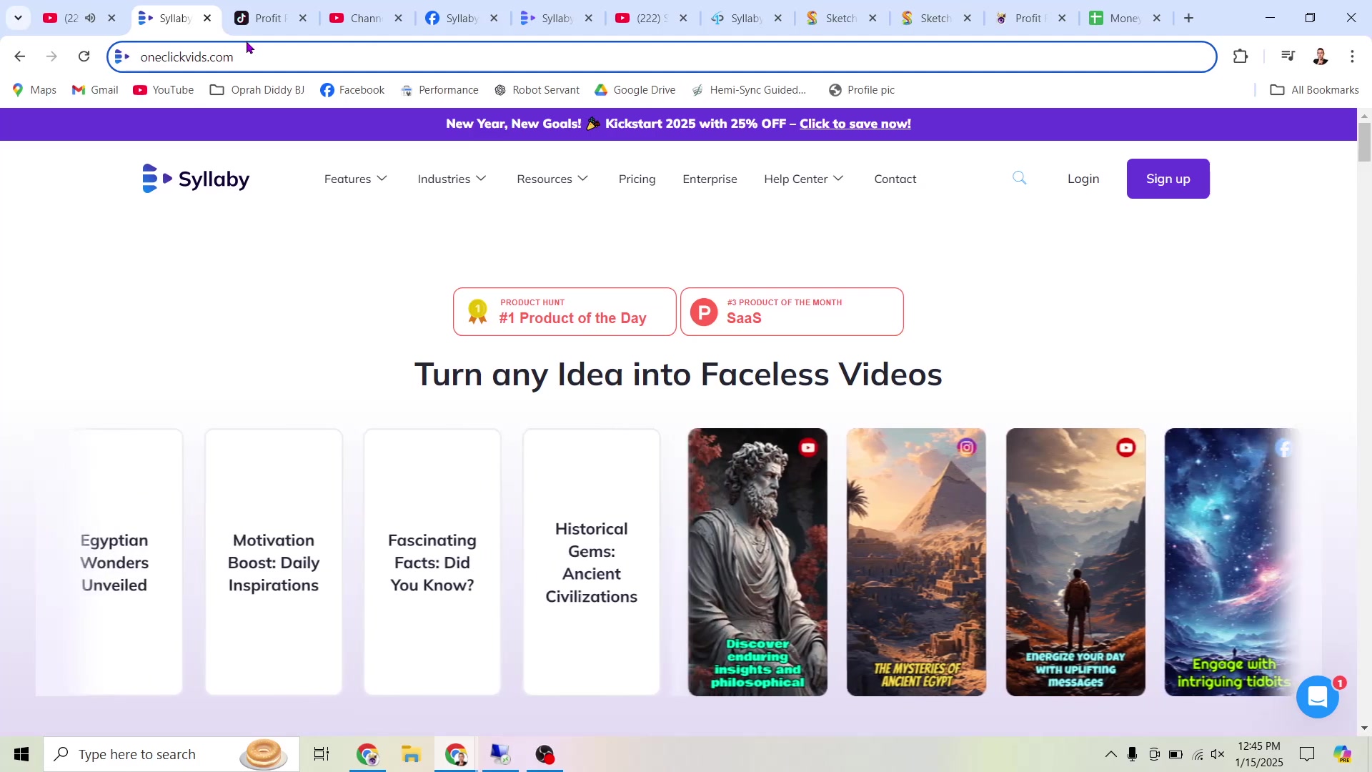Open the notifications center icon
The width and height of the screenshot is (1372, 772).
1307,754
